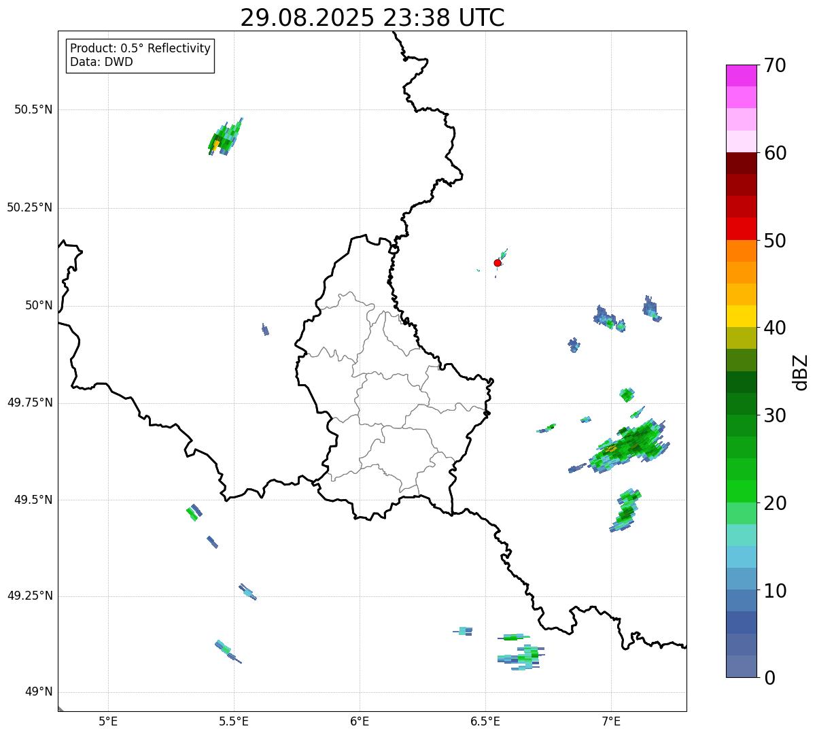817x735 pixels.
Task: Pick the yellow segment just above 40
Action: pyautogui.click(x=742, y=316)
